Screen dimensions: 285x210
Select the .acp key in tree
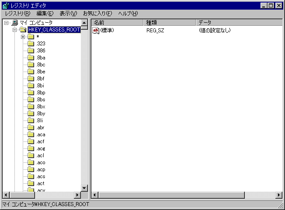pos(41,169)
